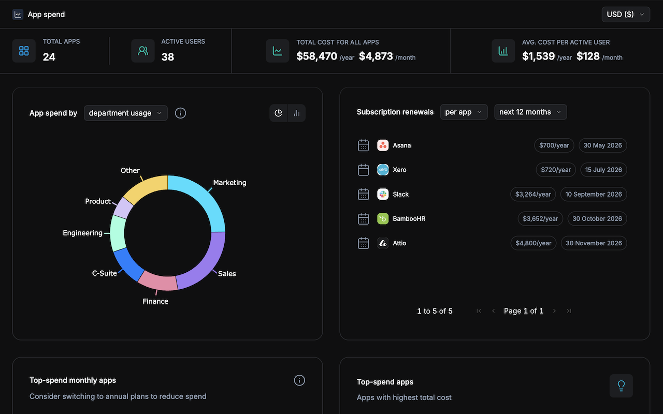
Task: Click the lightbulb icon in Top-spend apps
Action: 621,386
